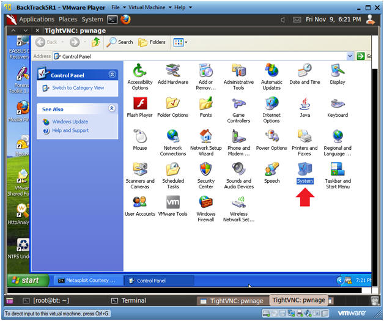Screen dimensions: 384x321
Task: Open Security Center icon
Action: pyautogui.click(x=205, y=175)
